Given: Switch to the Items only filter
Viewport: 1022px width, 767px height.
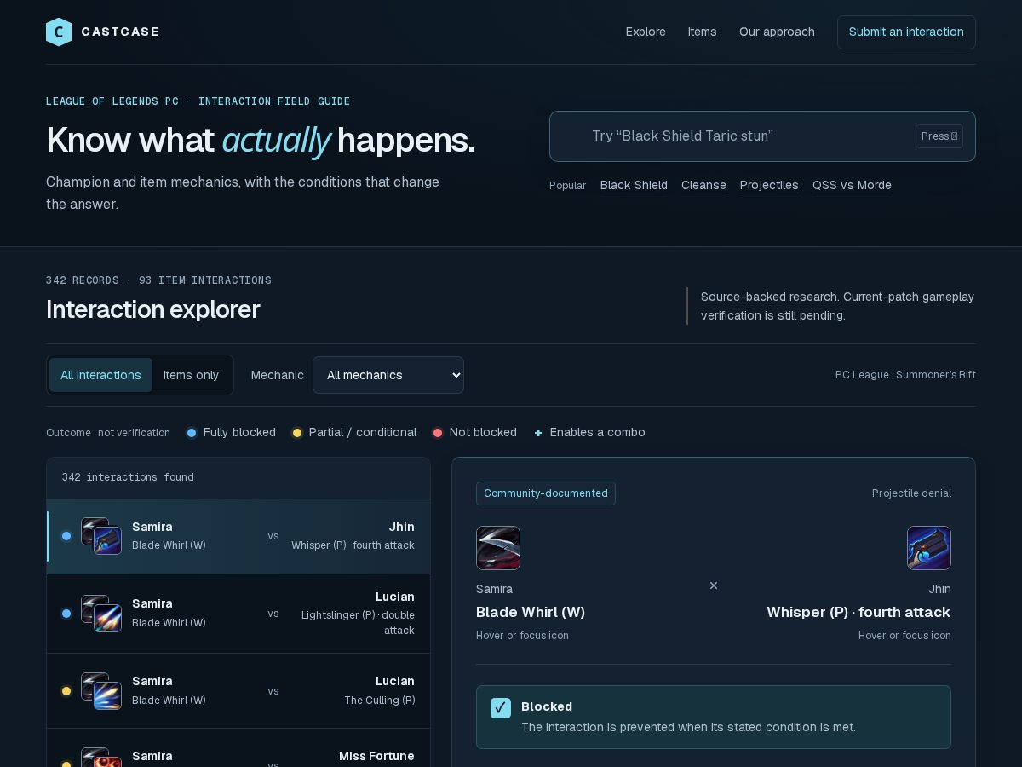Looking at the screenshot, I should 191,375.
